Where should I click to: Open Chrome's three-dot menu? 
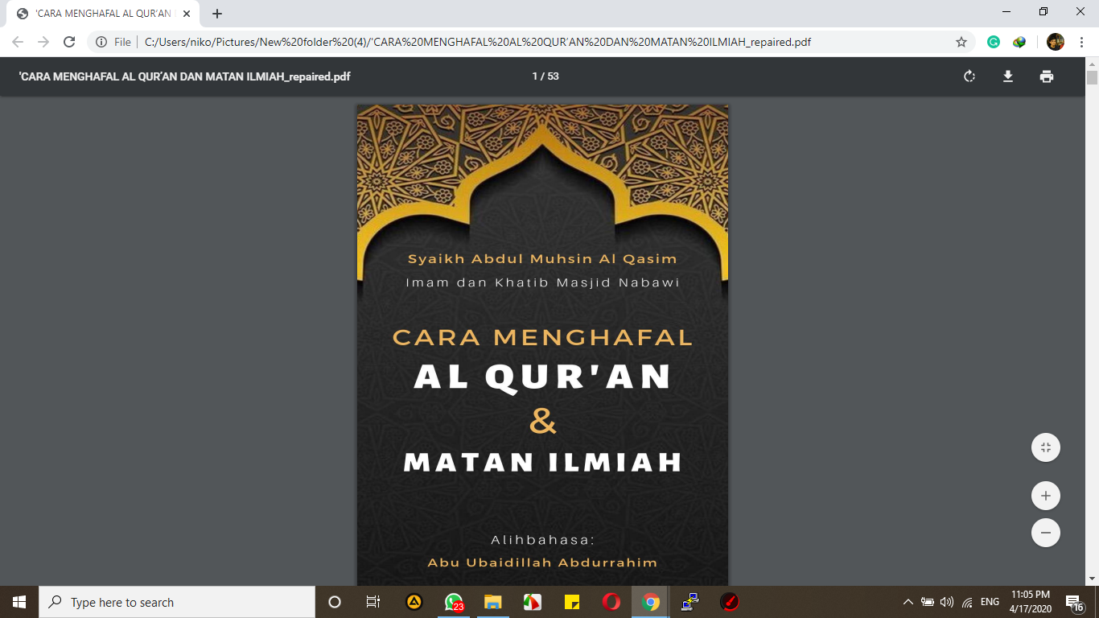click(x=1082, y=42)
